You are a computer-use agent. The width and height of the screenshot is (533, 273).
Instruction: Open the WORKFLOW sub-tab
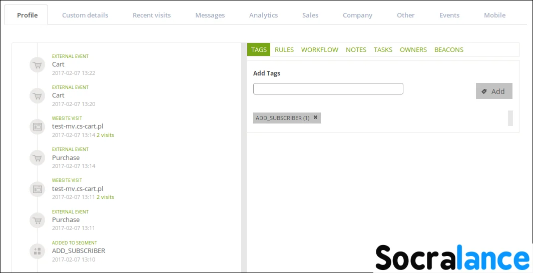(x=319, y=49)
